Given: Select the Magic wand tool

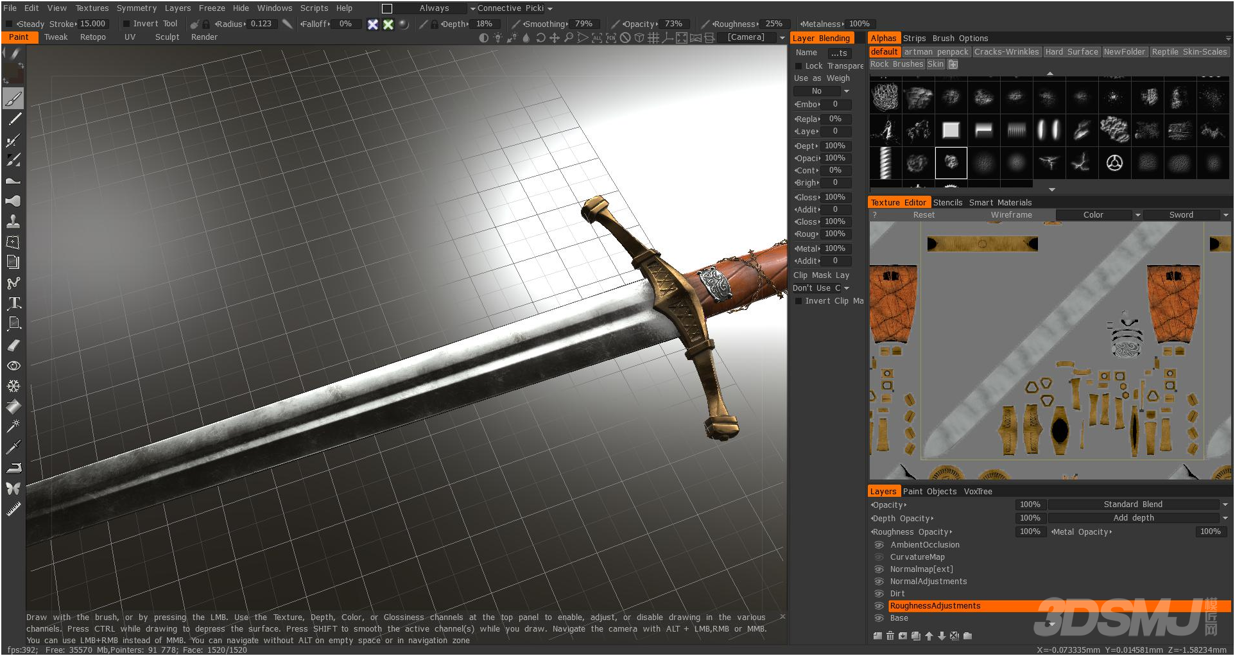Looking at the screenshot, I should click(x=13, y=426).
